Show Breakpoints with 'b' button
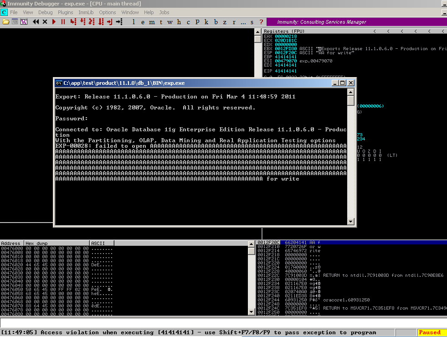Screen dimensions: 447x337 (216, 22)
